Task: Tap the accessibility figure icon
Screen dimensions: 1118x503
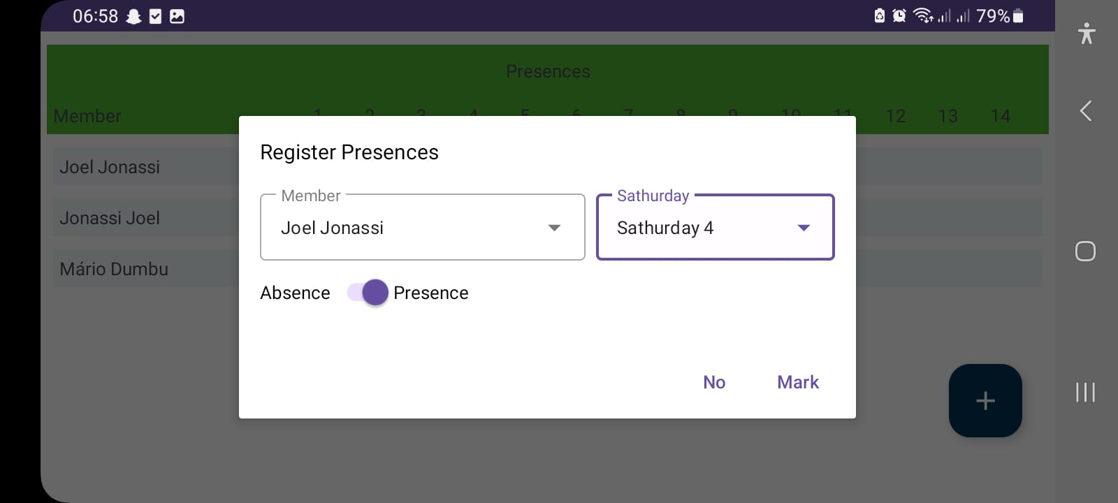Action: coord(1086,34)
